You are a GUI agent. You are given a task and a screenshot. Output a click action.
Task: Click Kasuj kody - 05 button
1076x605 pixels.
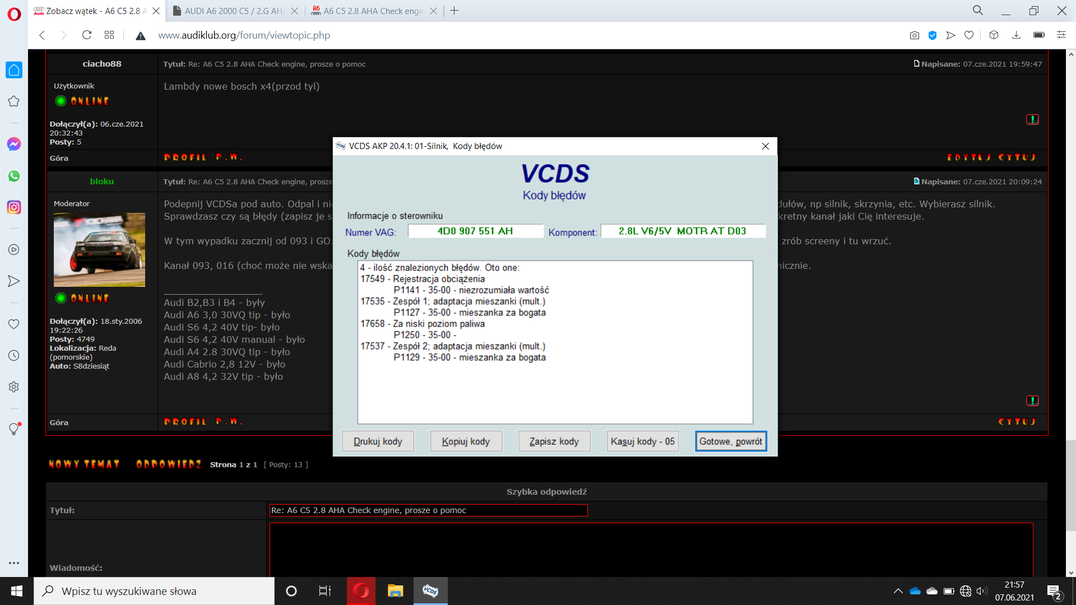click(x=643, y=441)
